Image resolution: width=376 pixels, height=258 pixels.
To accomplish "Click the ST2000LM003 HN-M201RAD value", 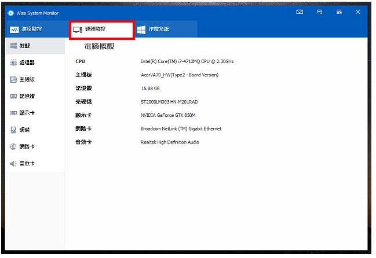I will pyautogui.click(x=169, y=102).
